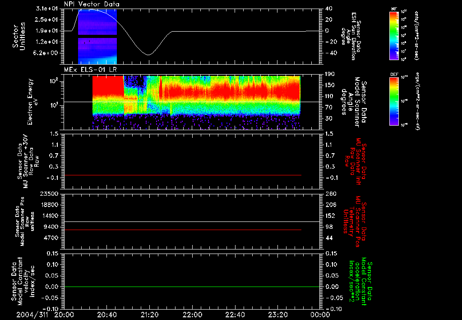Select the '4700' scanner position tick label
Image resolution: width=462 pixels, height=320 pixels.
pyautogui.click(x=51, y=238)
